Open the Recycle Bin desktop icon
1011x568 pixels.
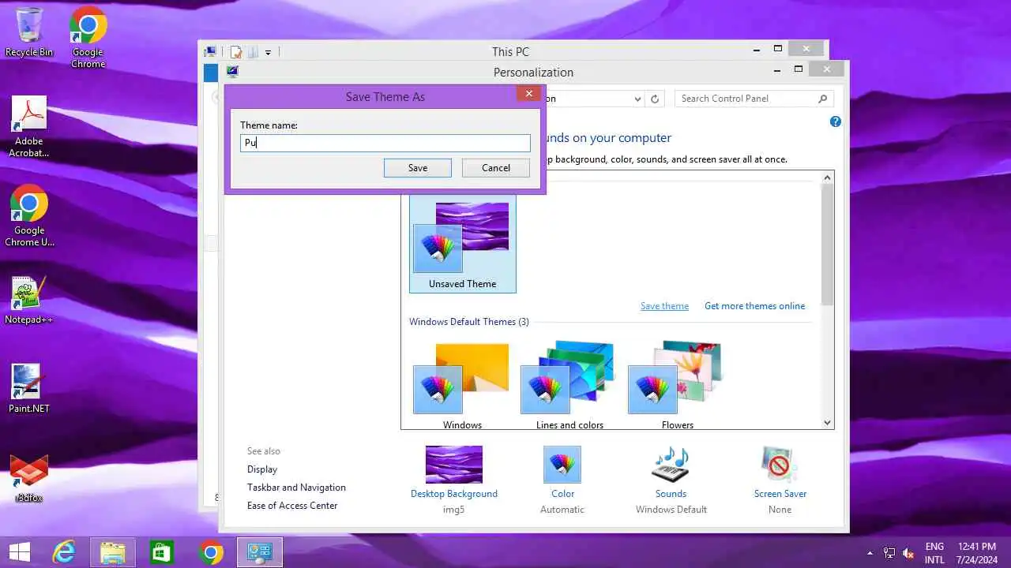click(x=29, y=32)
